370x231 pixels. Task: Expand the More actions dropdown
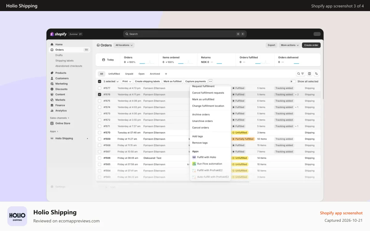290,45
